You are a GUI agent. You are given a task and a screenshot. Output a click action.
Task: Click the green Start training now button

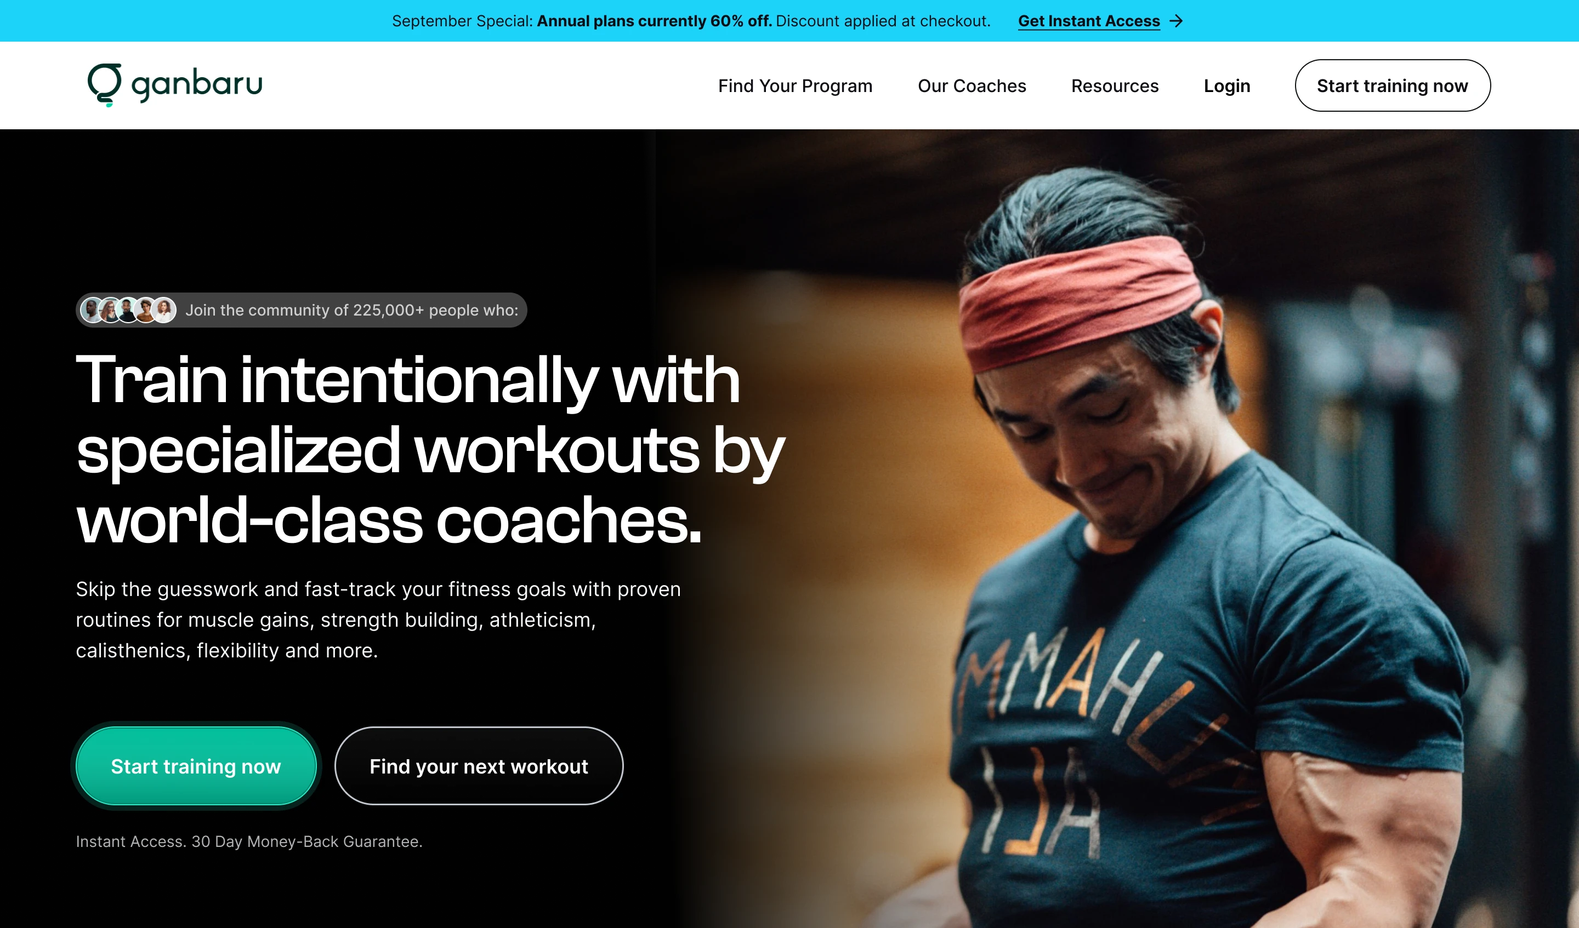196,766
